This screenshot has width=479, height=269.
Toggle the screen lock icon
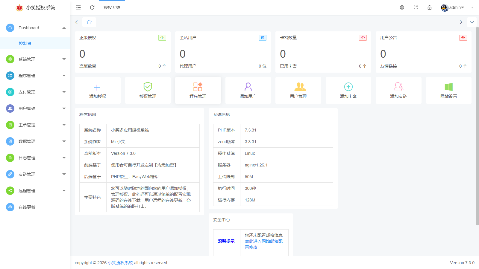click(x=429, y=7)
